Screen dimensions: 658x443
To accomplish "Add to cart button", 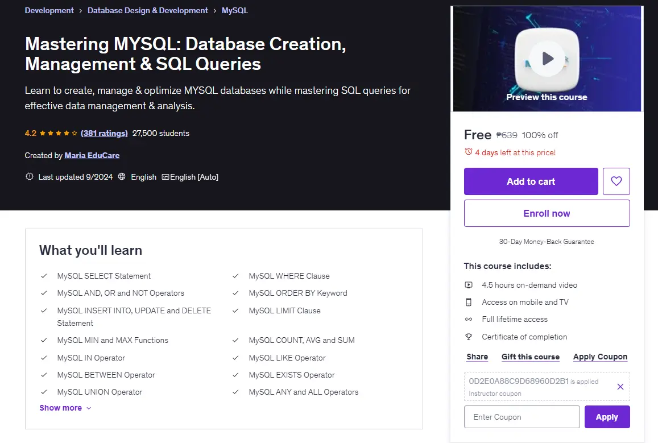I will pyautogui.click(x=531, y=181).
